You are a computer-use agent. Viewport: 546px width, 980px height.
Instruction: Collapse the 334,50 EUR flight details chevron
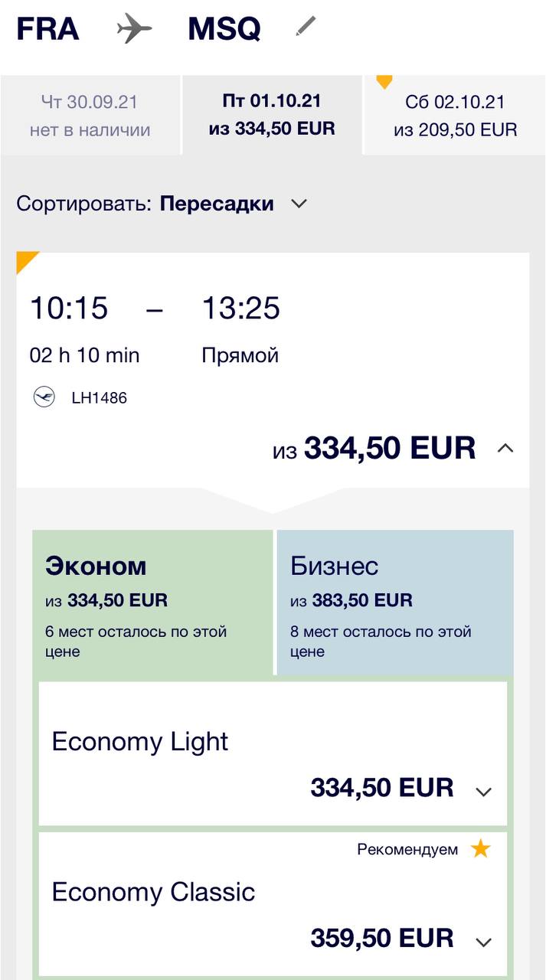(505, 448)
